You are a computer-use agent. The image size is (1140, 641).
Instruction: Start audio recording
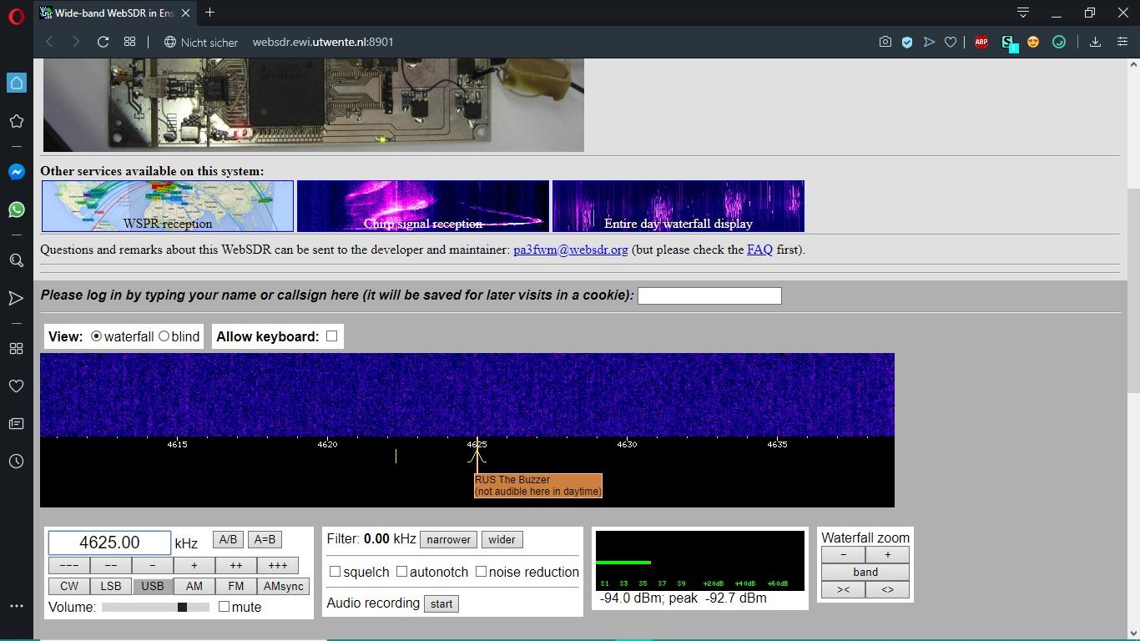tap(441, 603)
